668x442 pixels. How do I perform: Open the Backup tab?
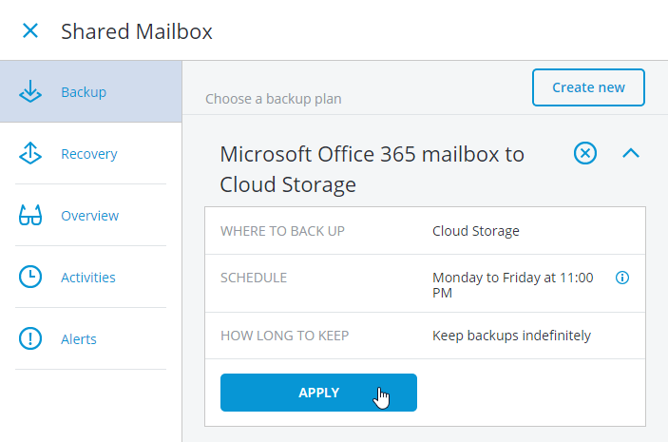click(x=90, y=91)
